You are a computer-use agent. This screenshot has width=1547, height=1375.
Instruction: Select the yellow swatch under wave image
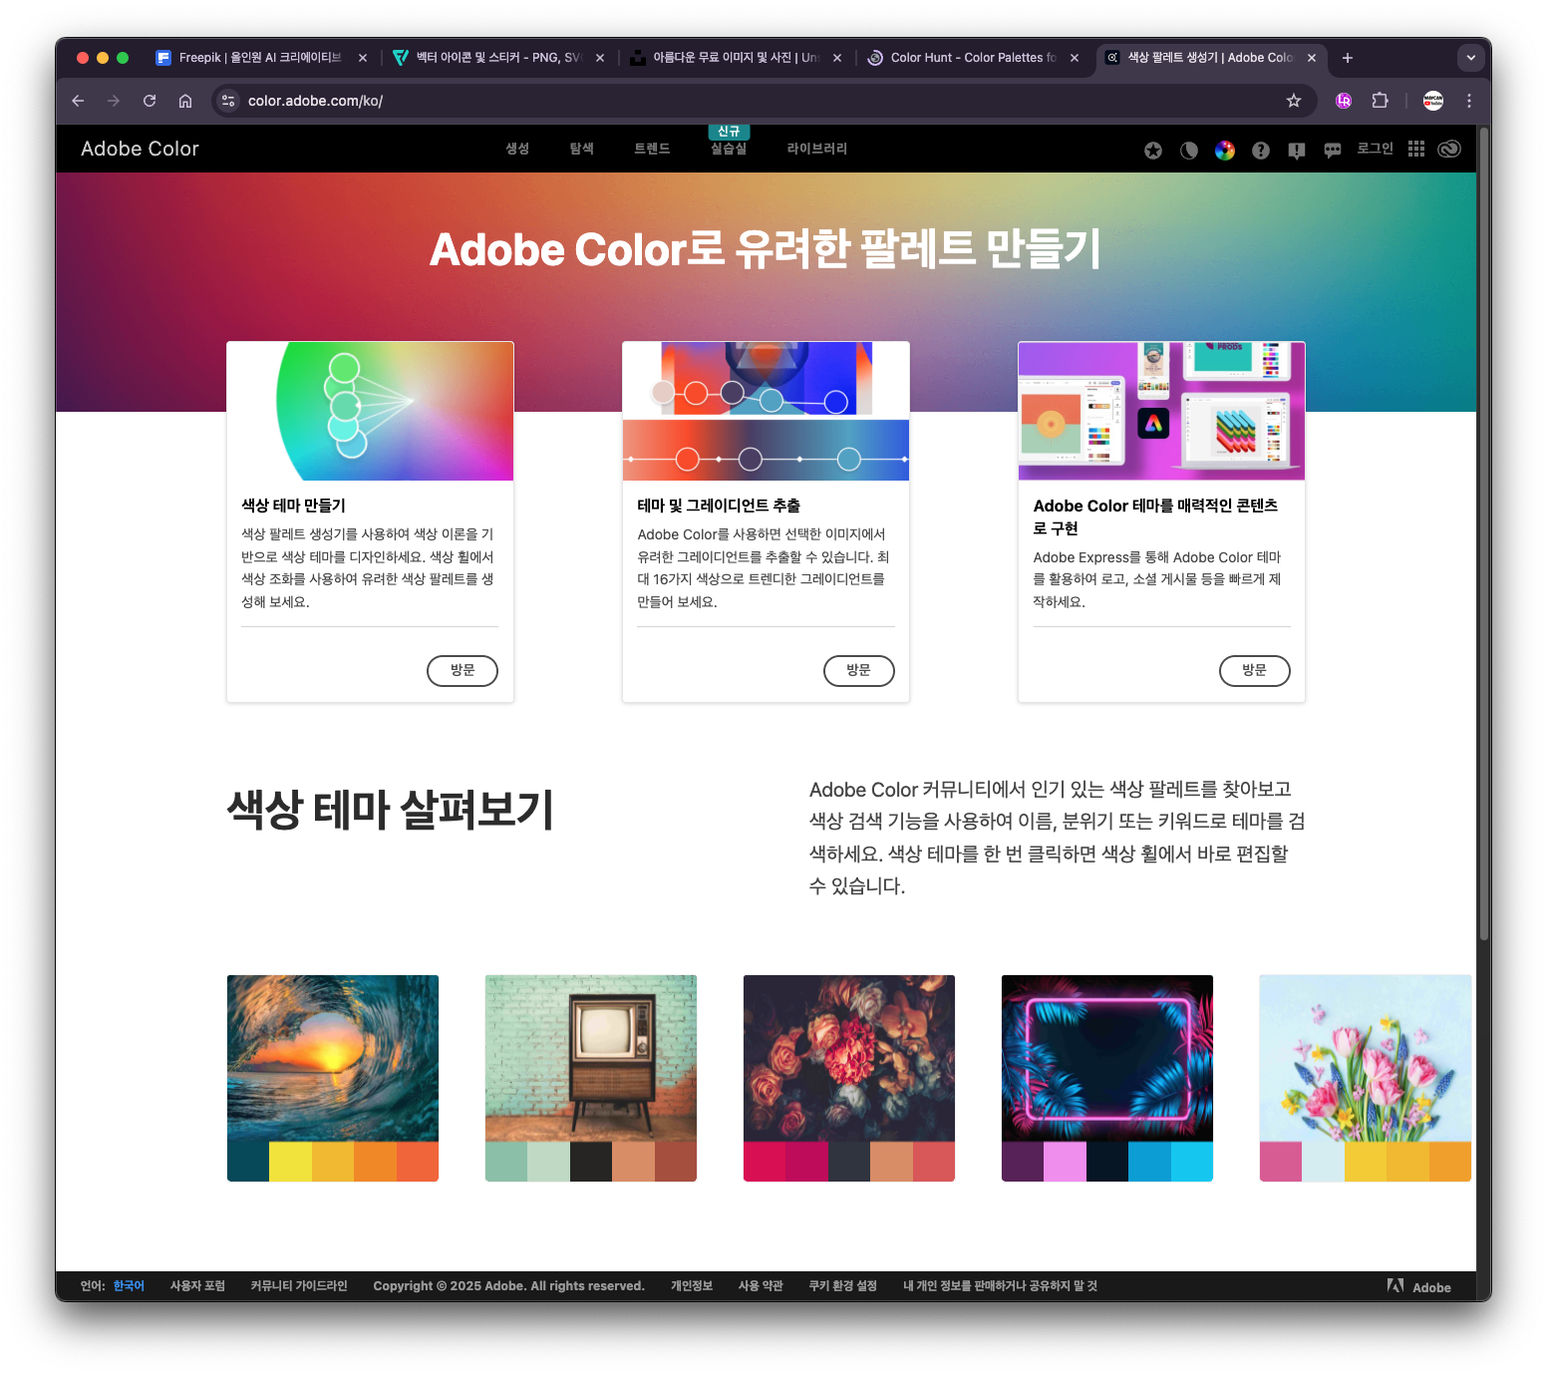pos(290,1162)
